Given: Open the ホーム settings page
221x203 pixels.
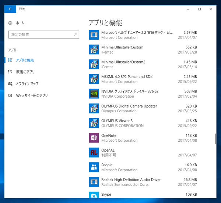Looking at the screenshot, I should pyautogui.click(x=20, y=23).
